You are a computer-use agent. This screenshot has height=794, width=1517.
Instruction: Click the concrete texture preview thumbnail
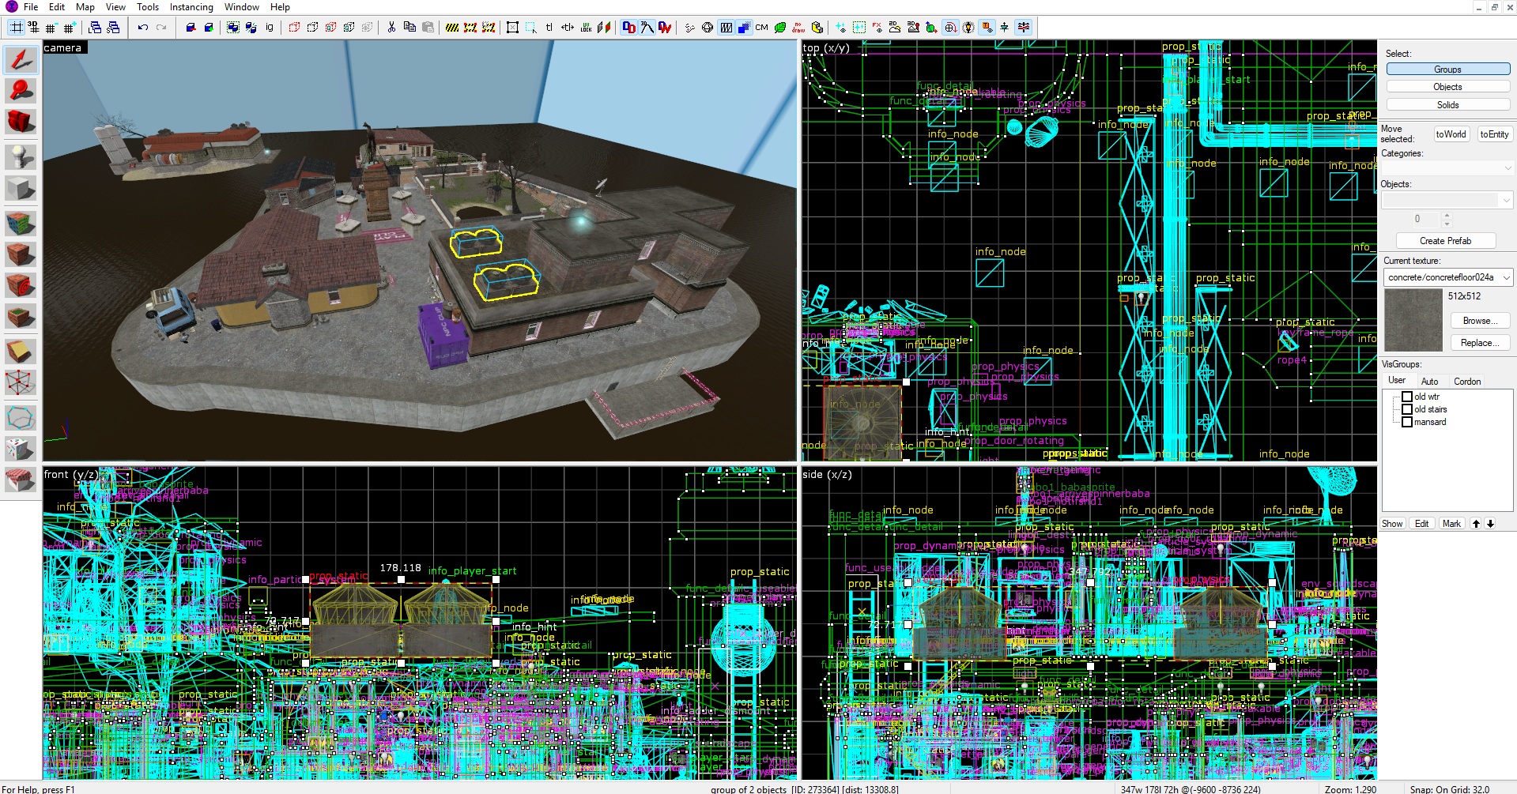point(1413,320)
